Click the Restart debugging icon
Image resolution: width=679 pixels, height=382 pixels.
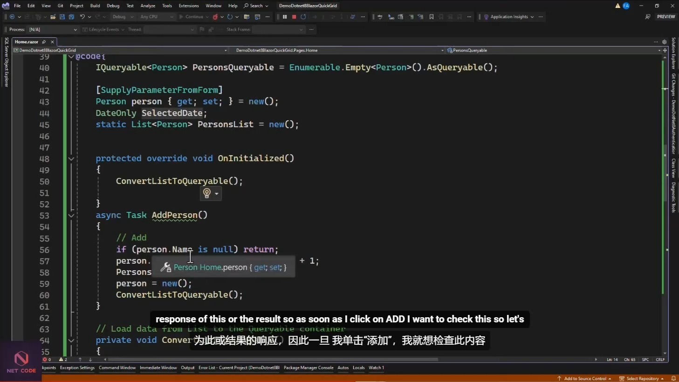point(303,17)
